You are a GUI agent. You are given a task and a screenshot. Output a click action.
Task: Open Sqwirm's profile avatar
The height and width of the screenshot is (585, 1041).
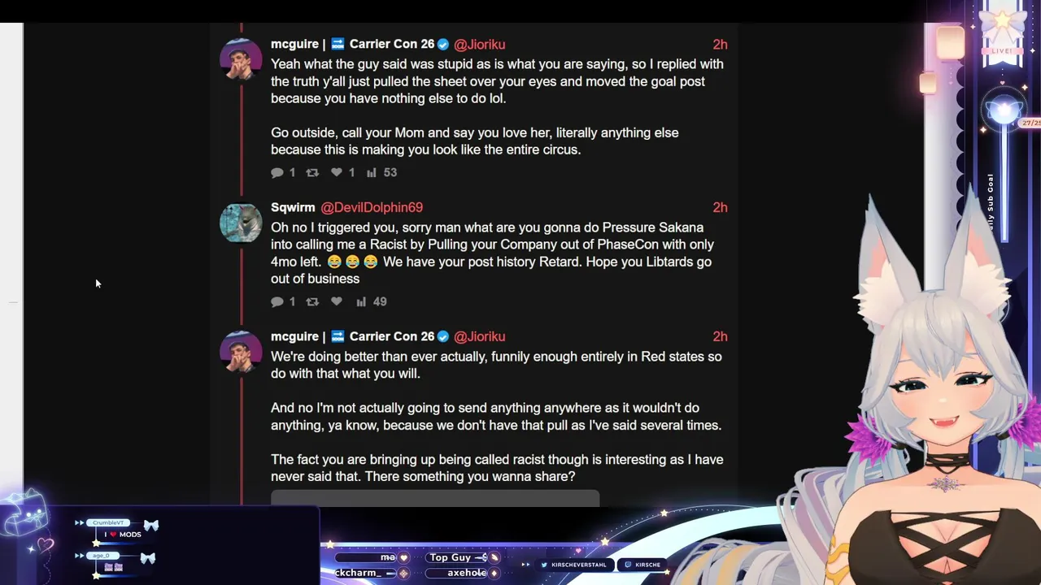click(241, 221)
